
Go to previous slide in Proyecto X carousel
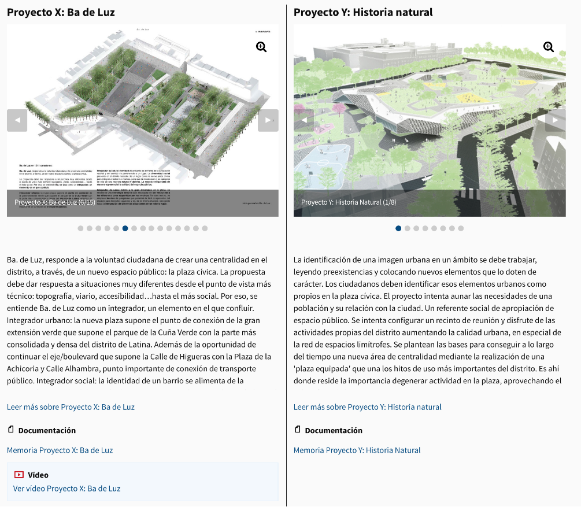click(x=17, y=120)
